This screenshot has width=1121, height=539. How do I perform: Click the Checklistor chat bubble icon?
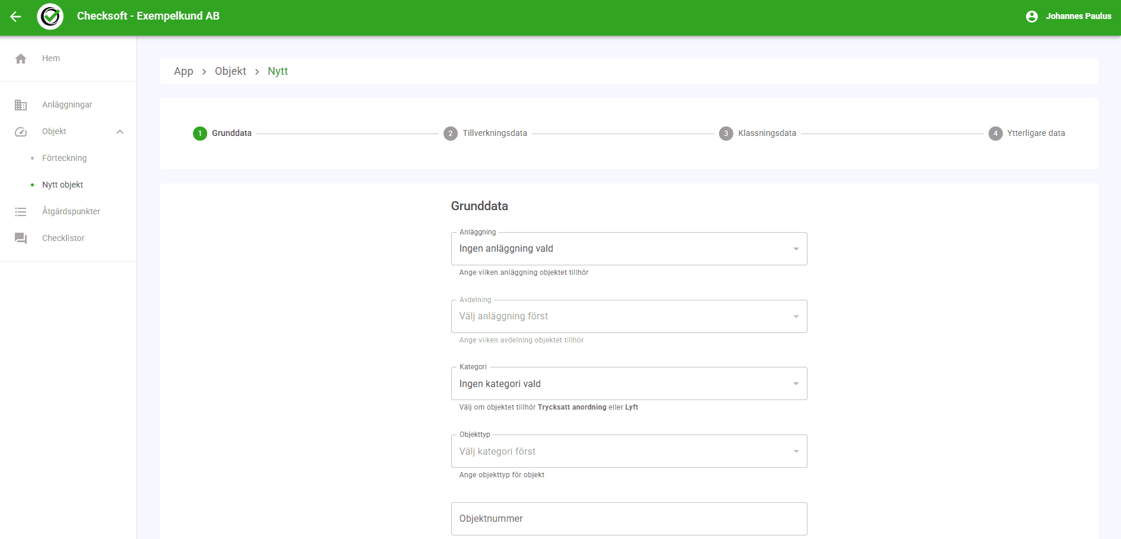[21, 239]
